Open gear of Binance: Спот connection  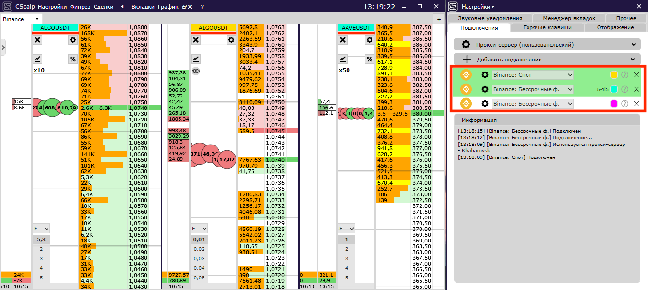[x=485, y=75]
